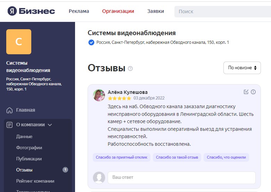271x192 pixels.
Task: Click the Яндекс Бизнес logo
Action: pos(31,11)
